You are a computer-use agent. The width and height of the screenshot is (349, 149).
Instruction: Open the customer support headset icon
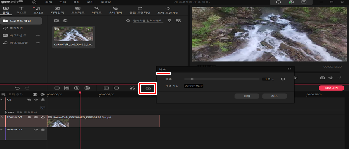click(278, 2)
